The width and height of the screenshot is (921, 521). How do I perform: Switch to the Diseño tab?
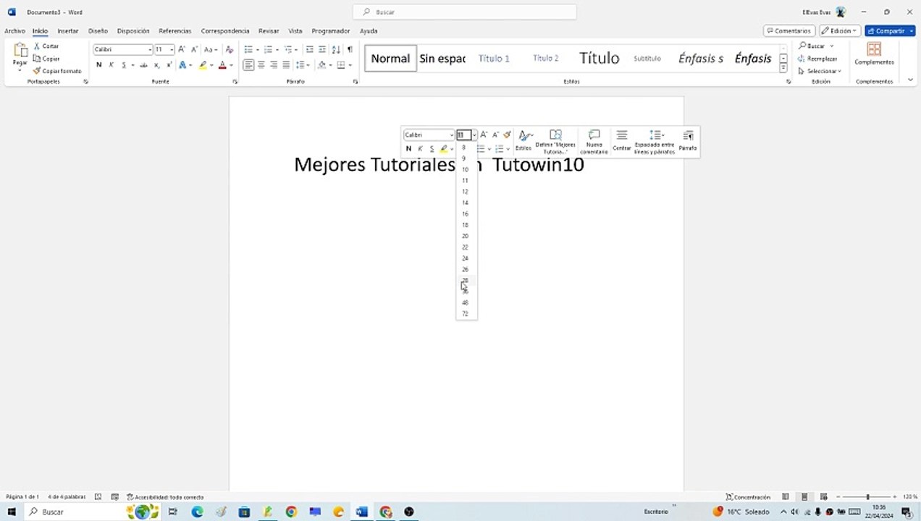98,31
